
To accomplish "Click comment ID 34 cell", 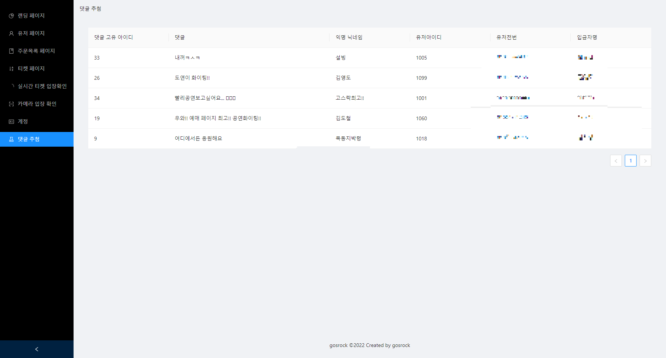I will [x=128, y=98].
